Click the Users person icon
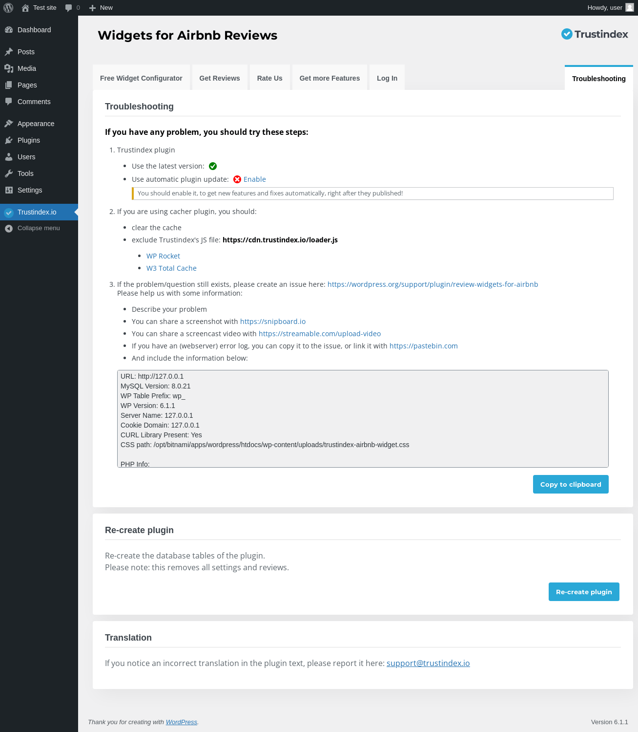 click(9, 157)
